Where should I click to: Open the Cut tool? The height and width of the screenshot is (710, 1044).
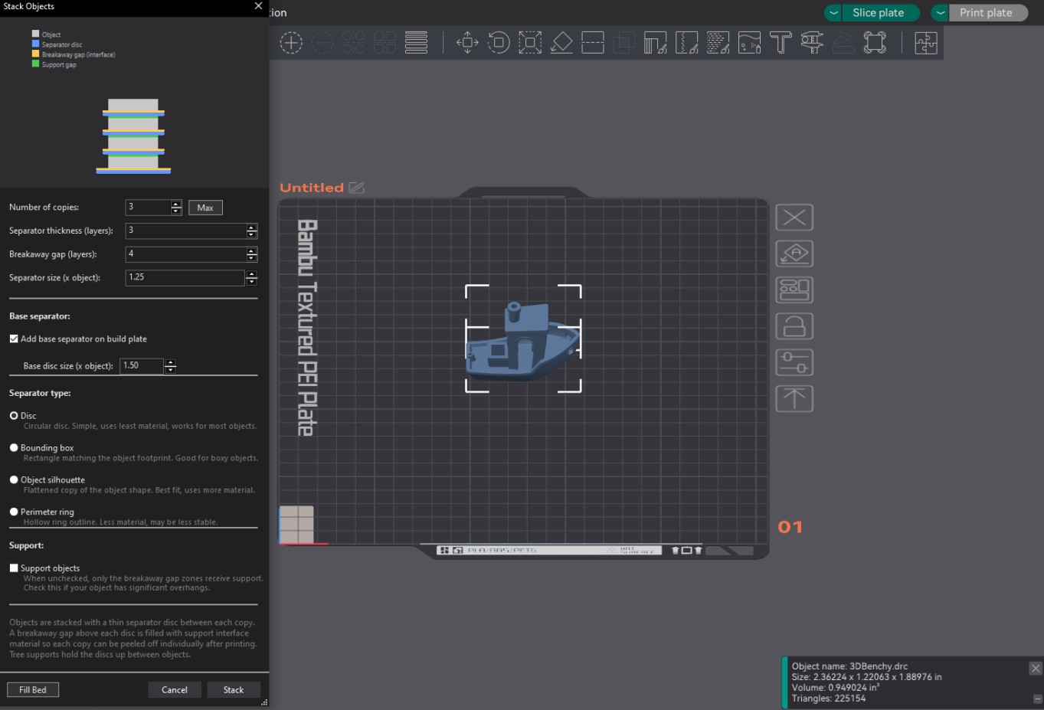(593, 43)
